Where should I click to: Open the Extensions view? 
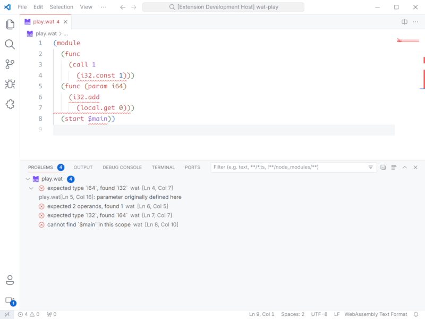click(x=10, y=104)
